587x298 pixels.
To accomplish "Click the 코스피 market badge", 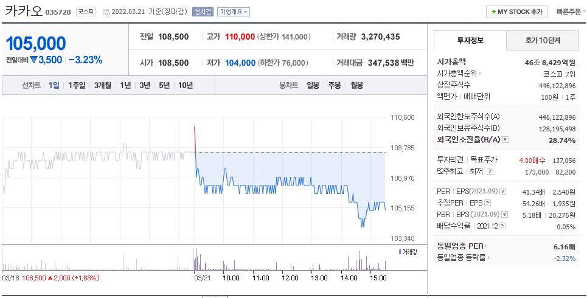I will (x=86, y=12).
